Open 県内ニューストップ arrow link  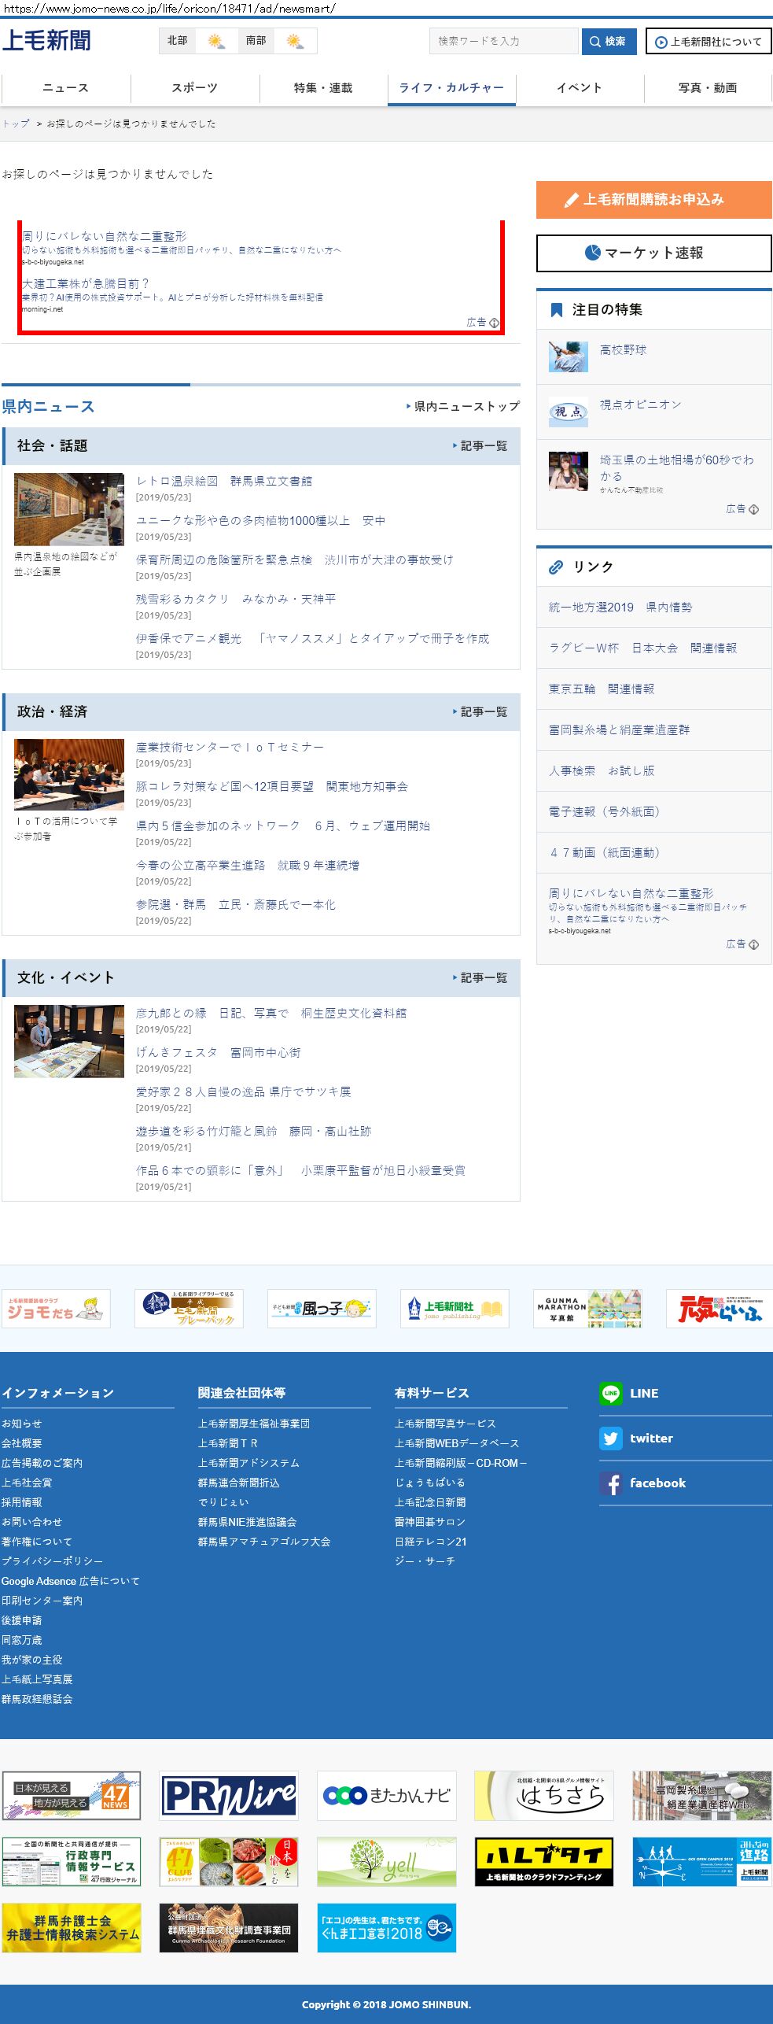(x=466, y=407)
